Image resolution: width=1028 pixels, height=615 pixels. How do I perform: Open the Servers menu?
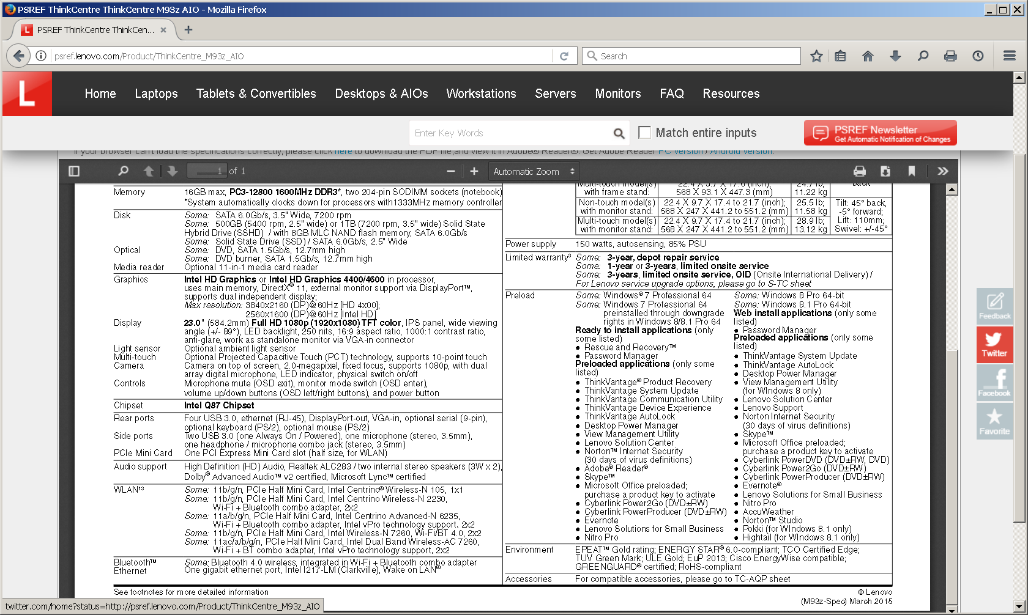coord(556,94)
